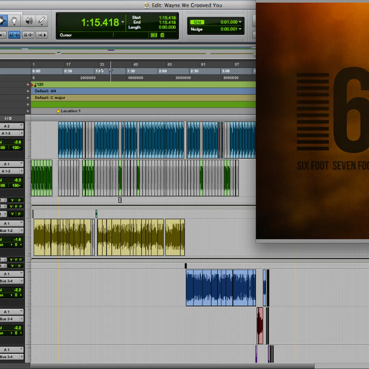Select the Pencil tool
The image size is (369, 369).
click(x=42, y=20)
